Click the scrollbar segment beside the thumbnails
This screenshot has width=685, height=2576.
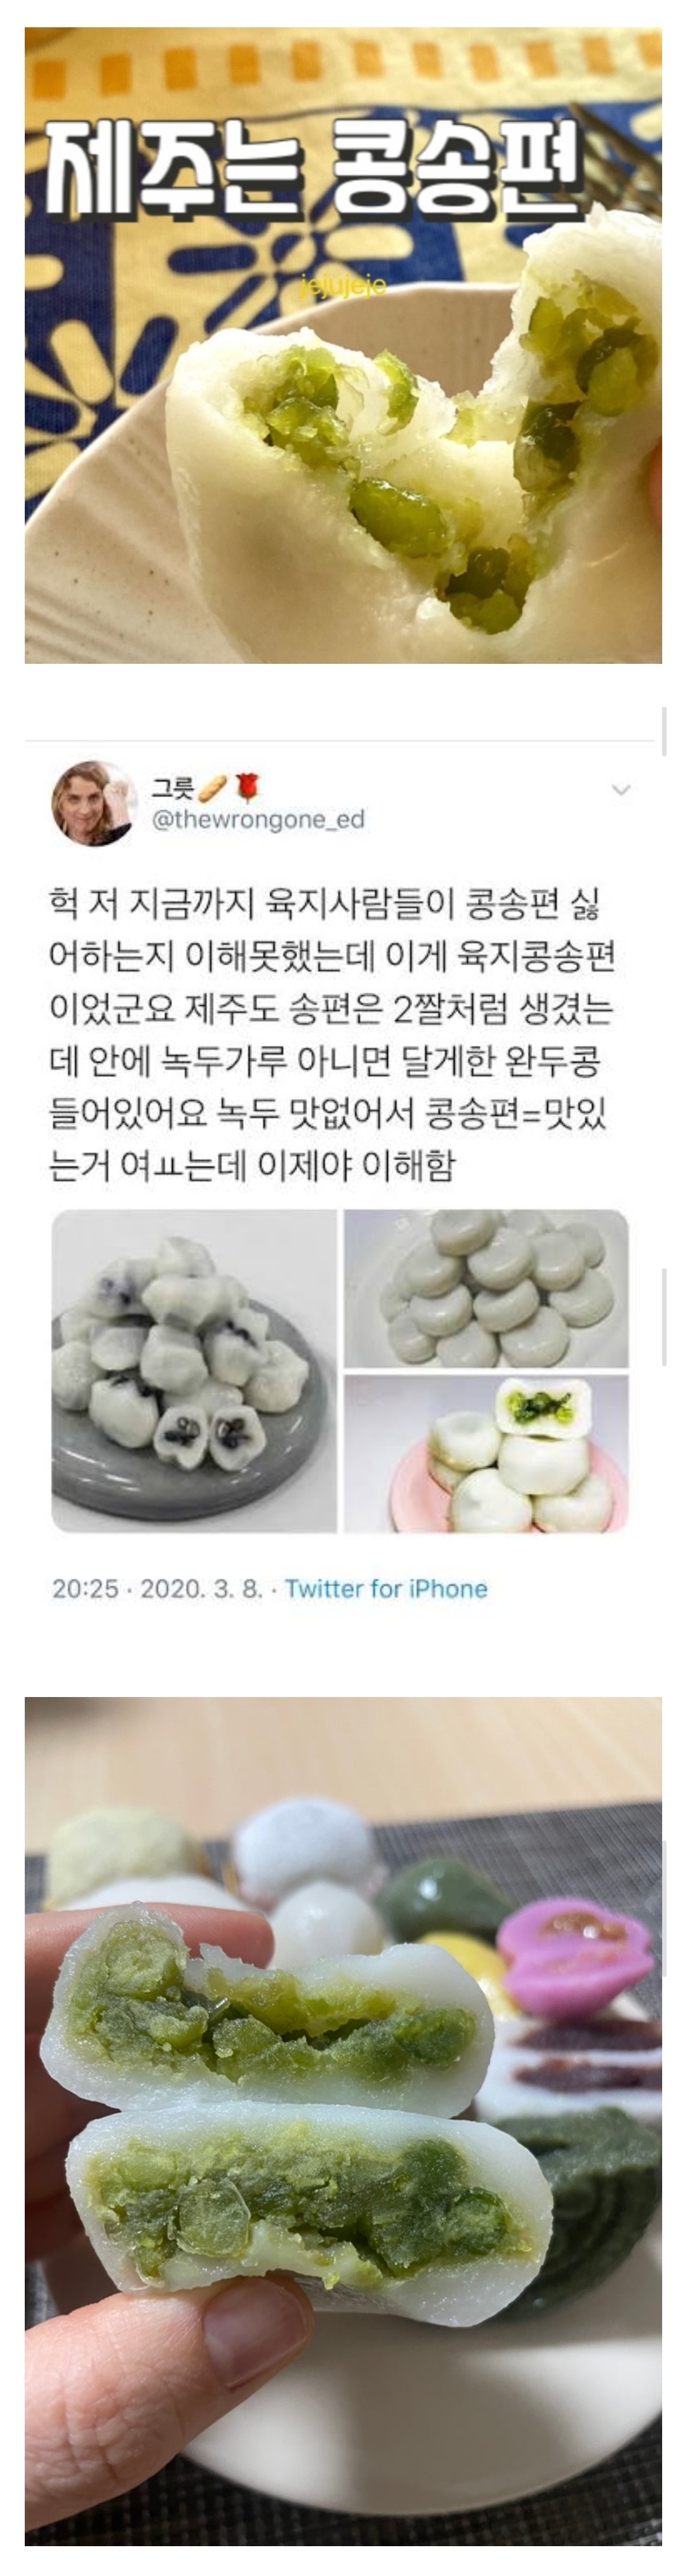coord(665,1316)
